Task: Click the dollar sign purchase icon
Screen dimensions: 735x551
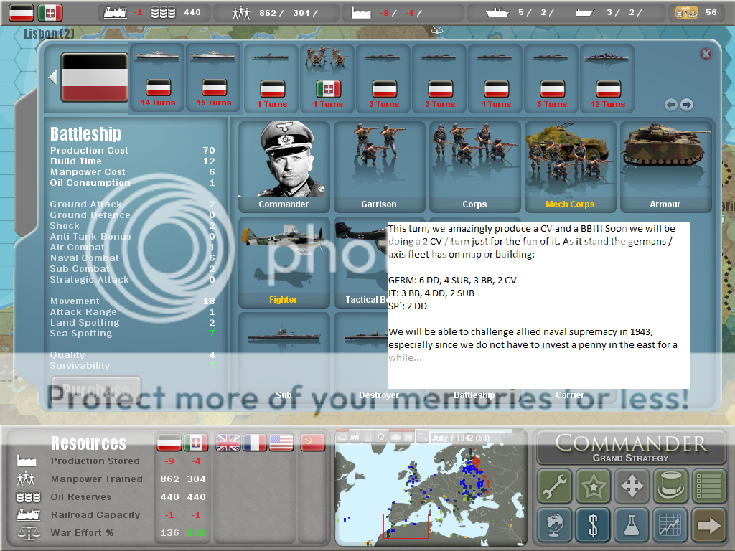Action: coord(593,525)
